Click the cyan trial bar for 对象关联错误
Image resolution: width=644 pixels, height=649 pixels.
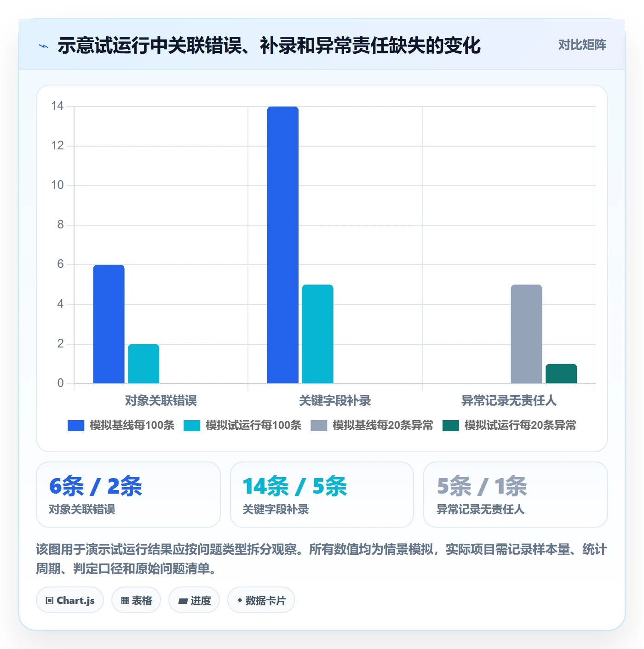point(144,364)
